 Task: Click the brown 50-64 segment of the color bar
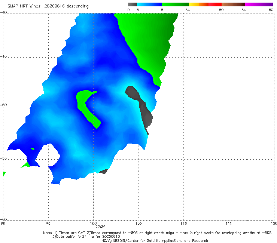coord(233,4)
